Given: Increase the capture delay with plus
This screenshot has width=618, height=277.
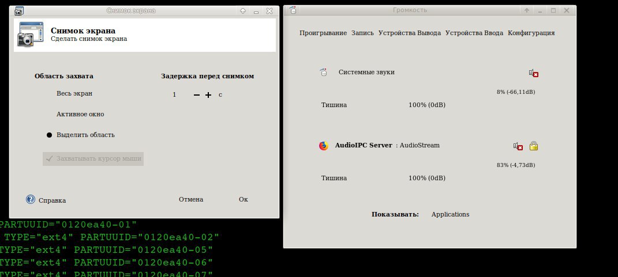Looking at the screenshot, I should [208, 95].
